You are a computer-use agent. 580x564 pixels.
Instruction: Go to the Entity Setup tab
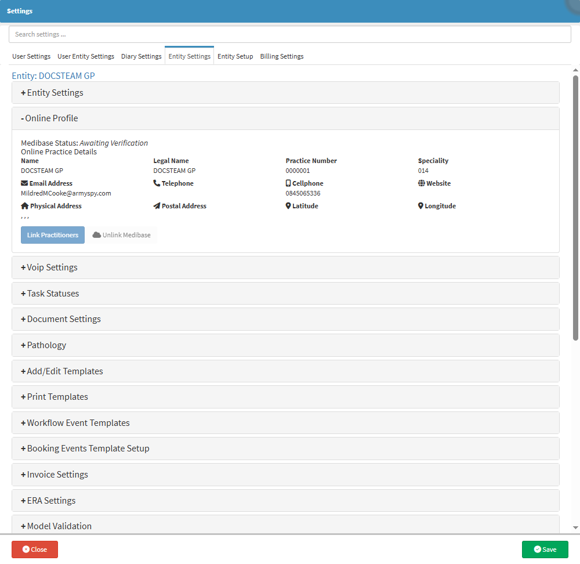[x=235, y=56]
